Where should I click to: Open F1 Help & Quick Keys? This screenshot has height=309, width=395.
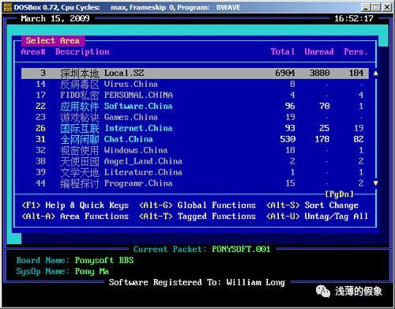[x=75, y=205]
